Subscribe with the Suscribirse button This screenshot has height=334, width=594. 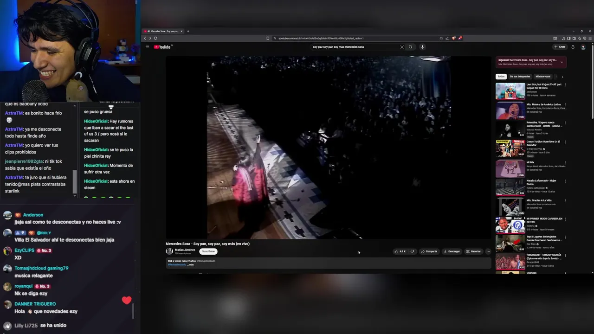[208, 251]
